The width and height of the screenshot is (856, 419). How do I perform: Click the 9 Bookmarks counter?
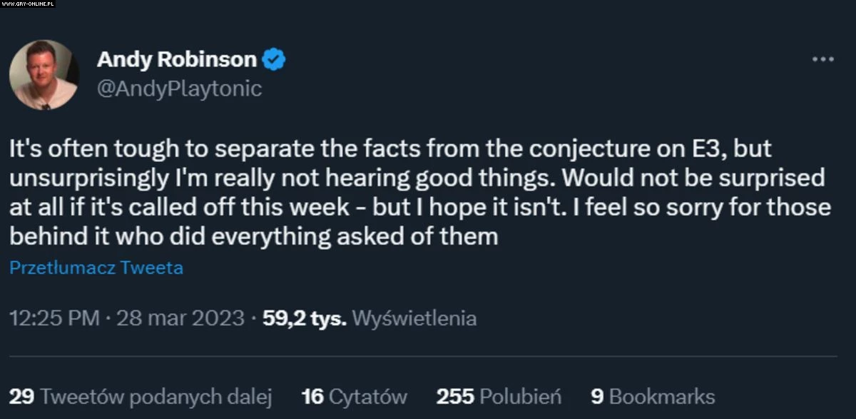pyautogui.click(x=653, y=396)
